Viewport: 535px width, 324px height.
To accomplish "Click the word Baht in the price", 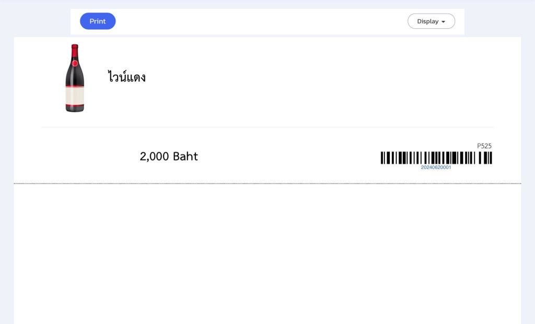I will coord(185,156).
